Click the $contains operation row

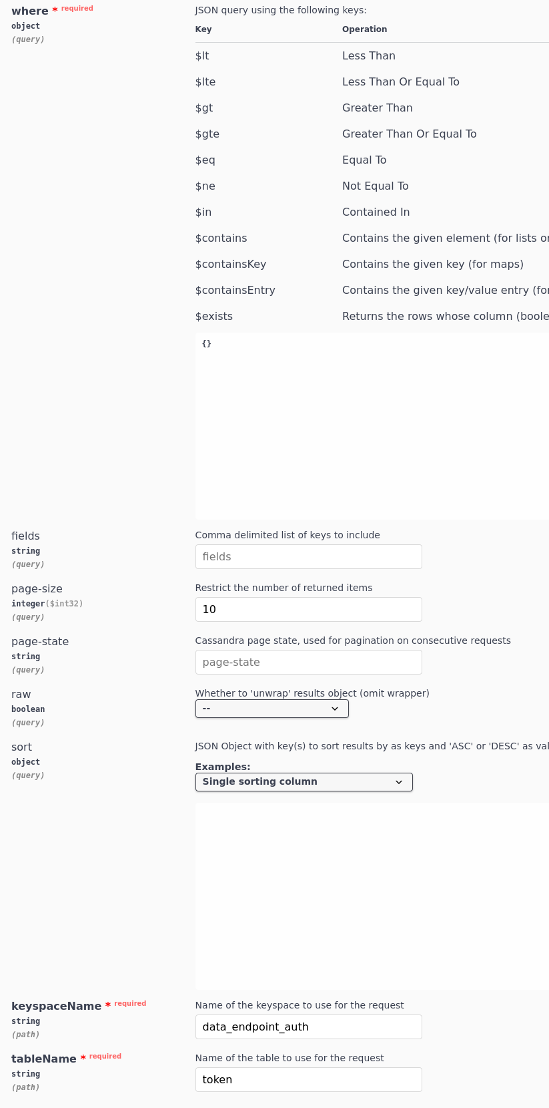(x=221, y=238)
